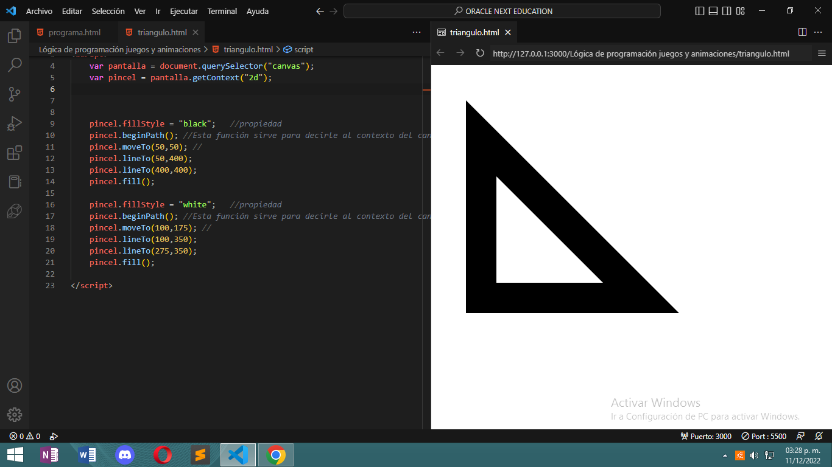Image resolution: width=832 pixels, height=467 pixels.
Task: Open Sublime Text from the taskbar
Action: pyautogui.click(x=200, y=454)
